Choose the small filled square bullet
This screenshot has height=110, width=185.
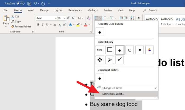(140, 50)
